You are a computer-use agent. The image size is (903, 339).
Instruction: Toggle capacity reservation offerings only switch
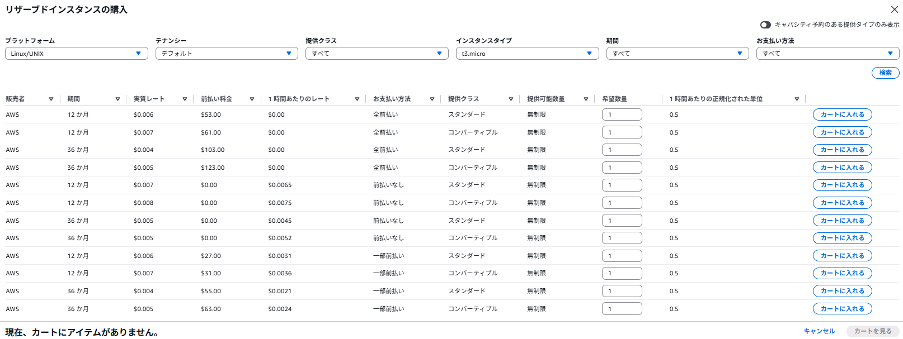tap(765, 25)
